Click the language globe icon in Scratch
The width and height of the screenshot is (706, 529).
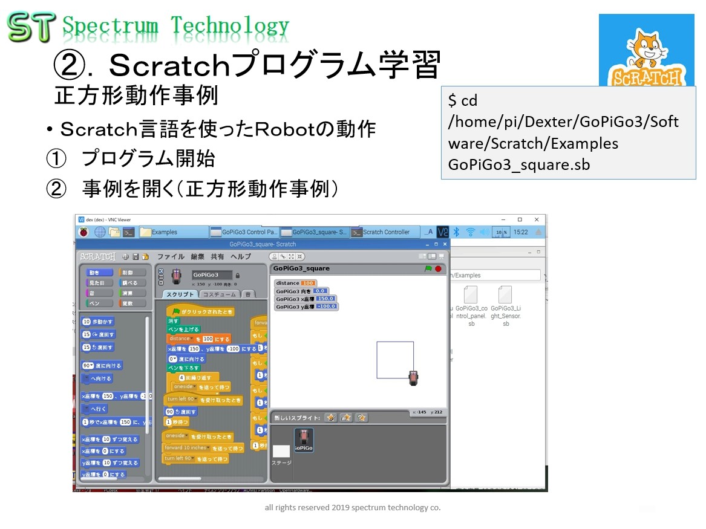(126, 256)
